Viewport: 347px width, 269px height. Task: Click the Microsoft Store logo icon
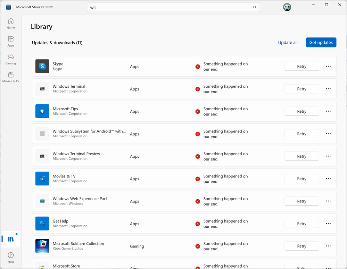[8, 7]
